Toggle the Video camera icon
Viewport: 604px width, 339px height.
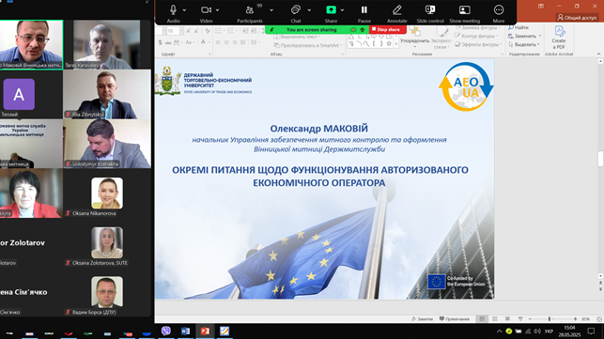[x=206, y=10]
